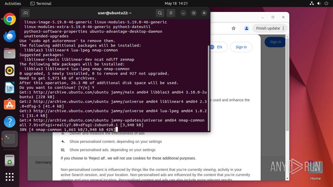Click the Terminal vertical scrollbar
The height and width of the screenshot is (187, 333).
click(x=208, y=88)
